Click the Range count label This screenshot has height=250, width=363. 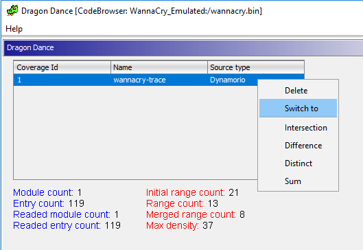tap(175, 203)
